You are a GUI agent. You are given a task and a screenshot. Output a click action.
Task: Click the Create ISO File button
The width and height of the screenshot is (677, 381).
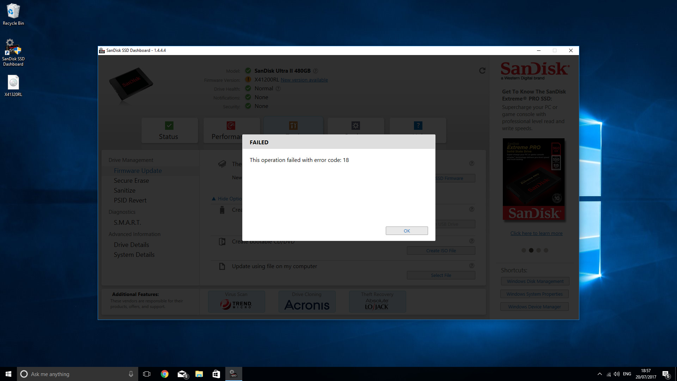pyautogui.click(x=441, y=250)
